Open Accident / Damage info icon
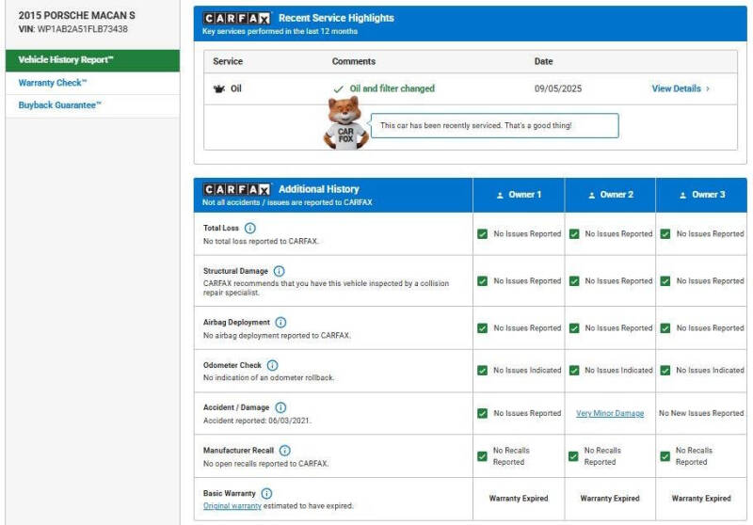The width and height of the screenshot is (753, 525). [280, 407]
